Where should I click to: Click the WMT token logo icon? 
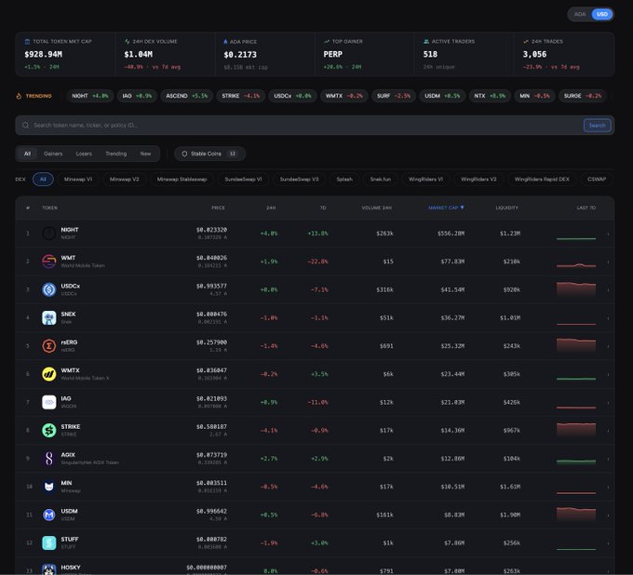tap(48, 261)
